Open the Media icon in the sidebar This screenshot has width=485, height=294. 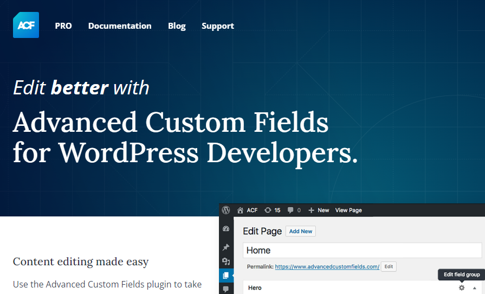pyautogui.click(x=226, y=261)
